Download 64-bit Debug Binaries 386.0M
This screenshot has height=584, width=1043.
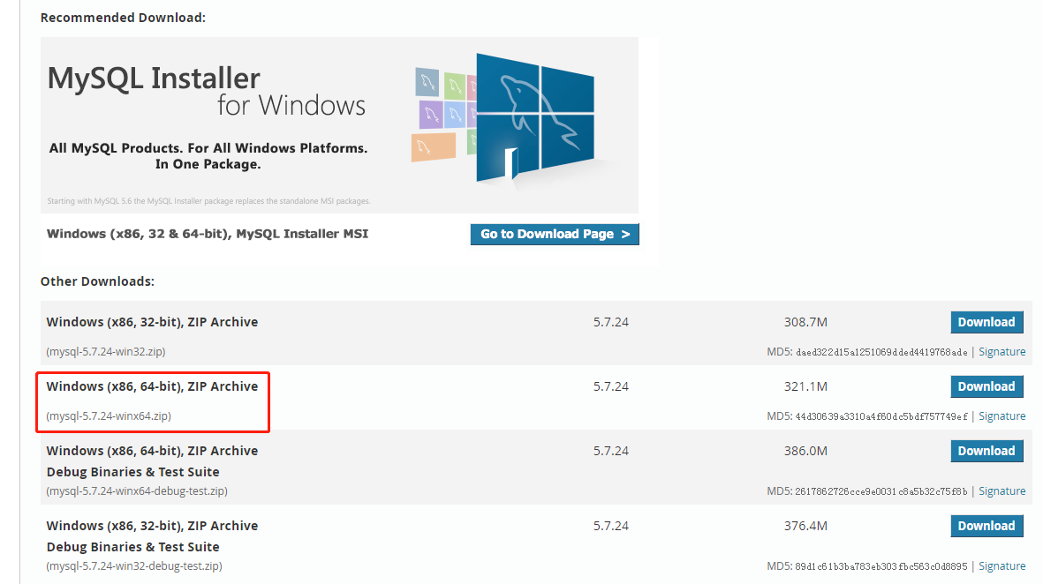point(986,451)
